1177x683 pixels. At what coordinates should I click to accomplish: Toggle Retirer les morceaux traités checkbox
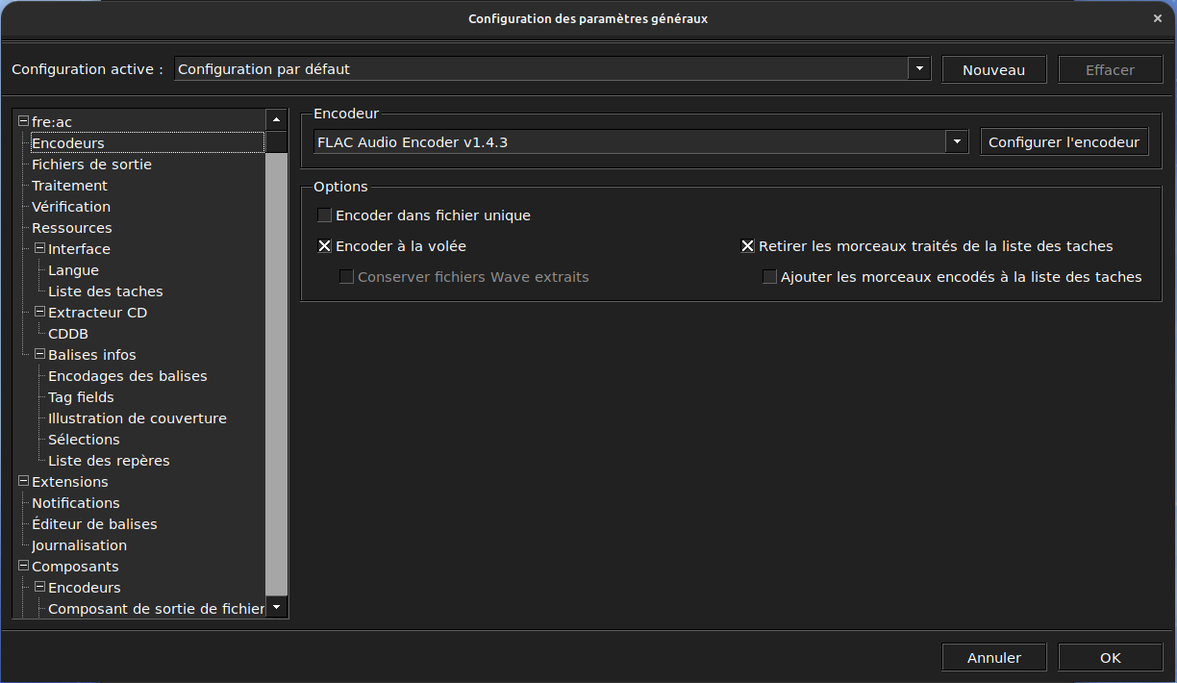click(747, 246)
